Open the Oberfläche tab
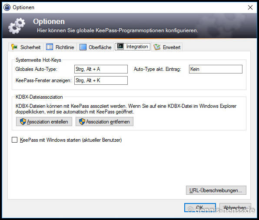This screenshot has width=259, height=220. point(95,47)
